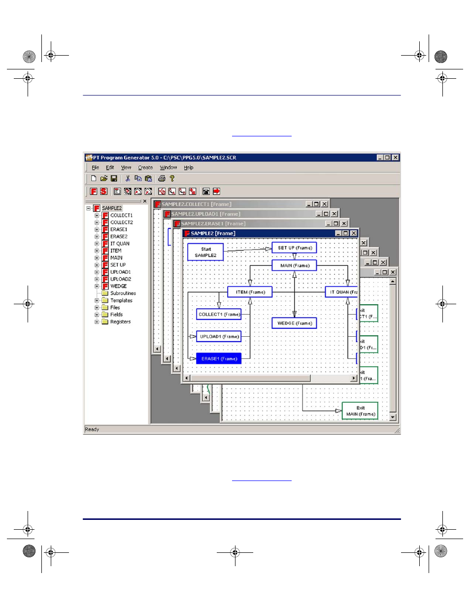Open the Create menu
470x608 pixels.
click(x=145, y=168)
